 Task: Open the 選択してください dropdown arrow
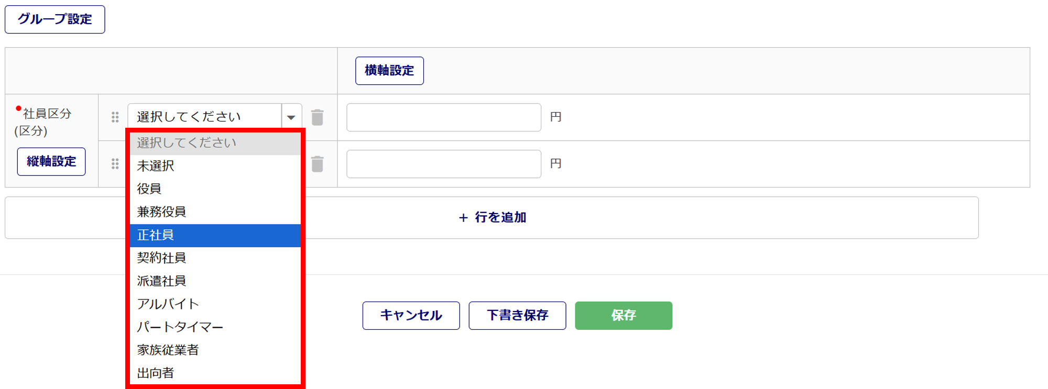[291, 117]
